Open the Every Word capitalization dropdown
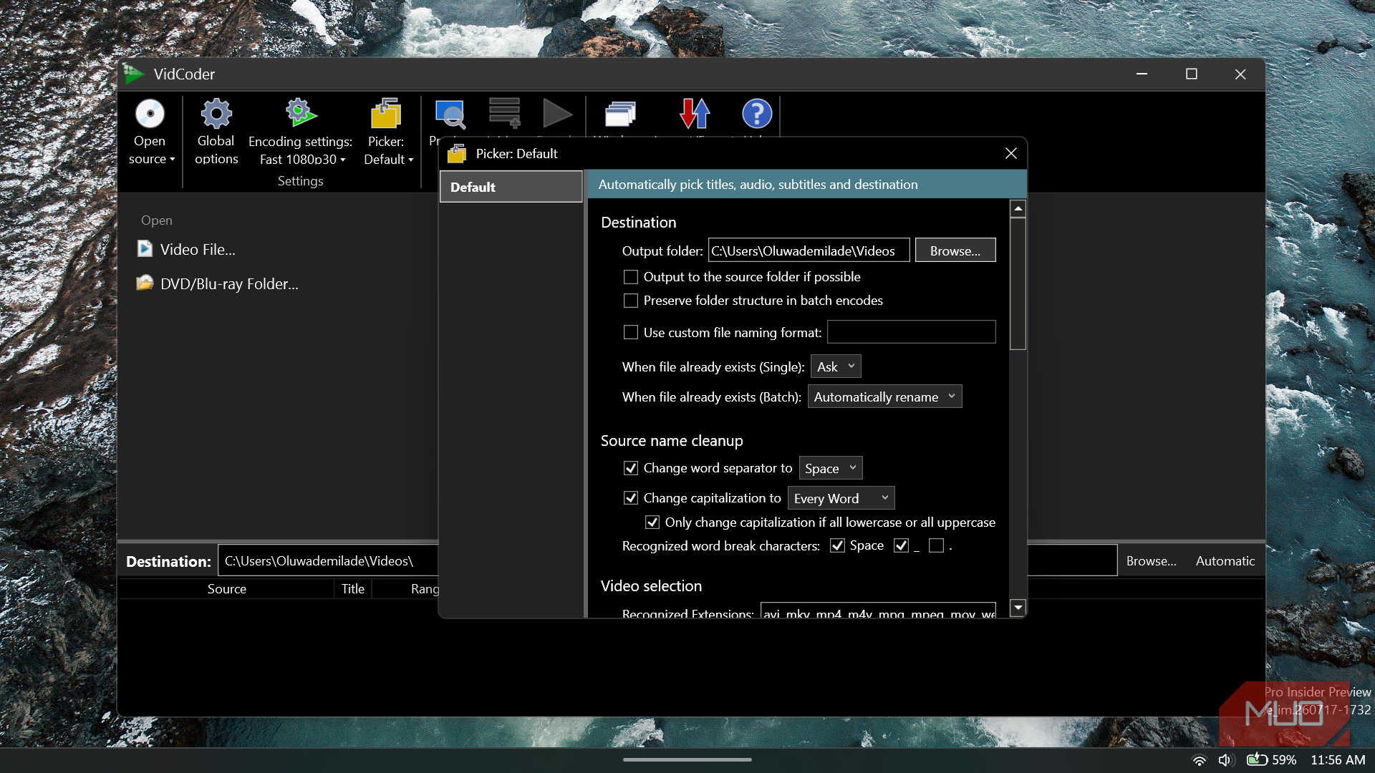Screen dimensions: 1375x773 click(x=841, y=498)
